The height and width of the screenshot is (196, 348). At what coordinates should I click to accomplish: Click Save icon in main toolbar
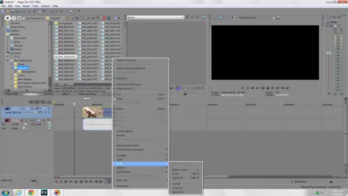tap(13, 11)
